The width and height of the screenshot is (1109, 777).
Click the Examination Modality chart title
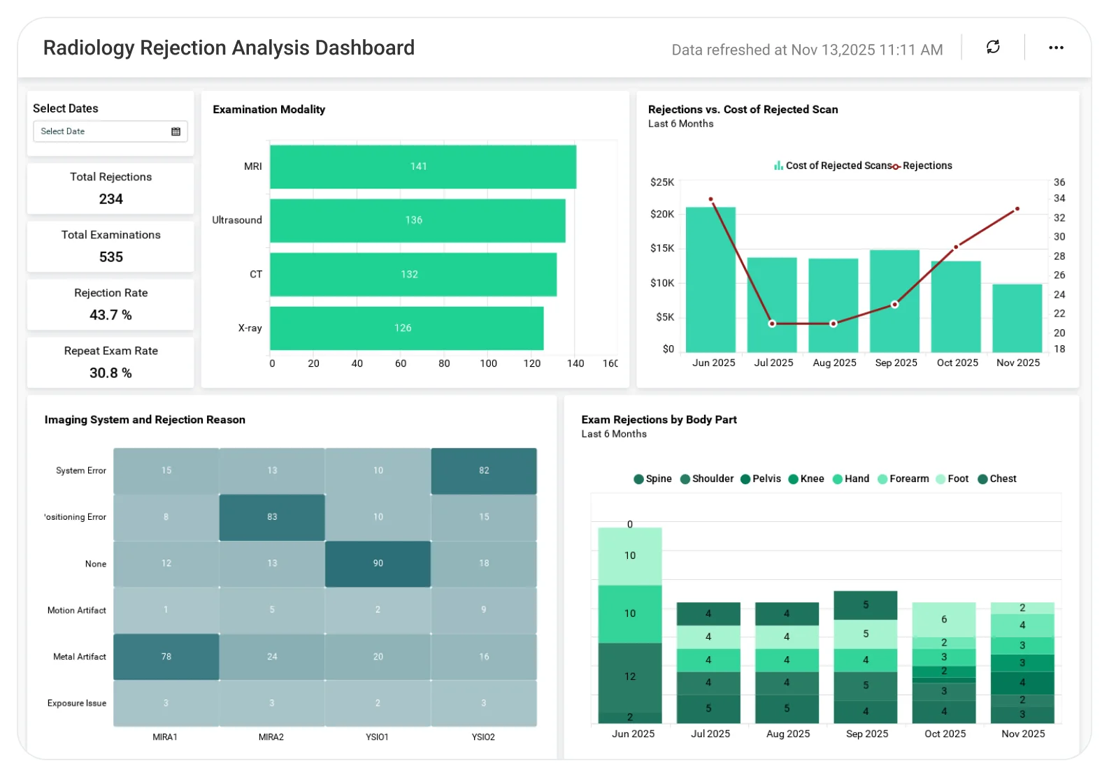(x=269, y=110)
